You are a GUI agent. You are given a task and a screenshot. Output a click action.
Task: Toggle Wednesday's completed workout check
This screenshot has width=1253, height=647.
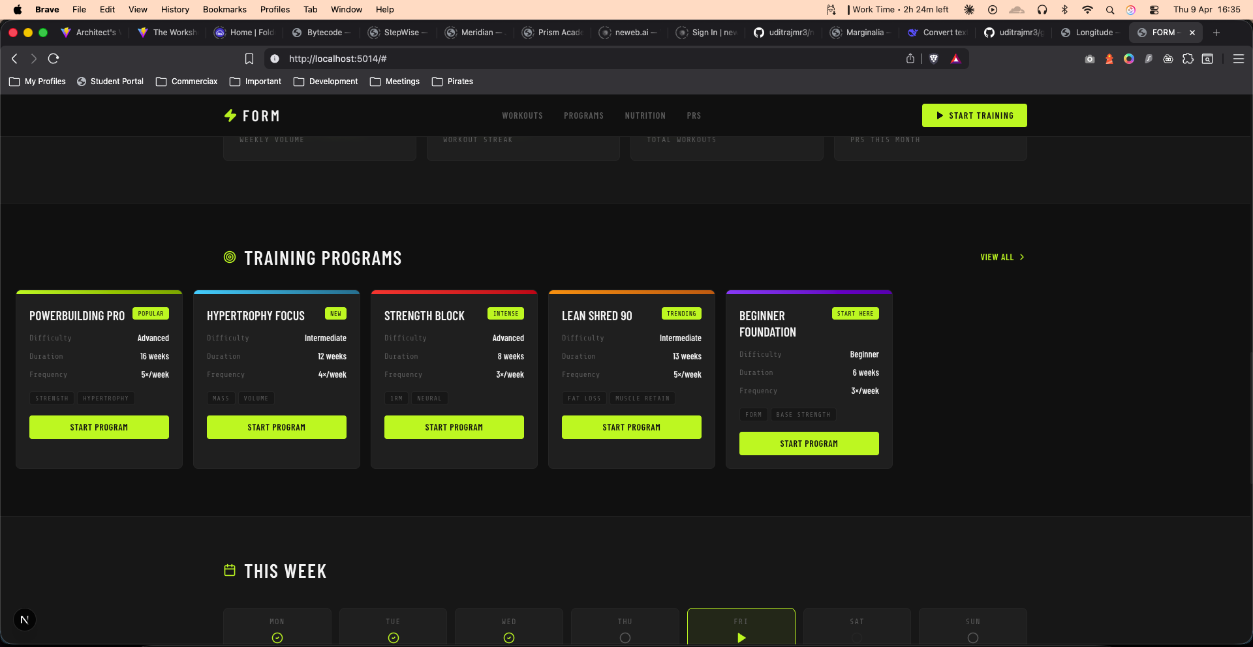point(509,637)
